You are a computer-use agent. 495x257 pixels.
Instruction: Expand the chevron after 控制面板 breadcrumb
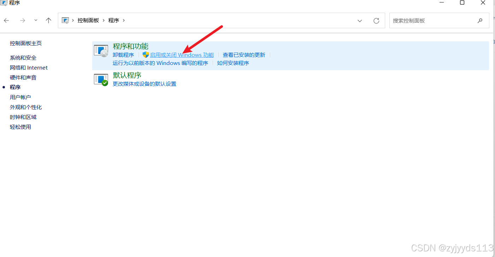tap(104, 20)
